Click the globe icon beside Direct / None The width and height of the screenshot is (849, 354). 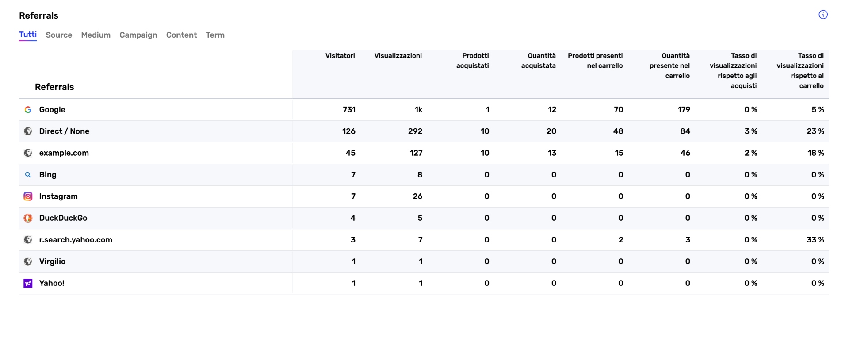pyautogui.click(x=28, y=131)
